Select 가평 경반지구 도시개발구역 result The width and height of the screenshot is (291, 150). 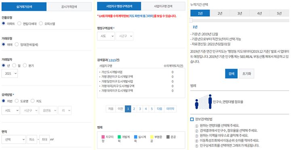coord(117,77)
